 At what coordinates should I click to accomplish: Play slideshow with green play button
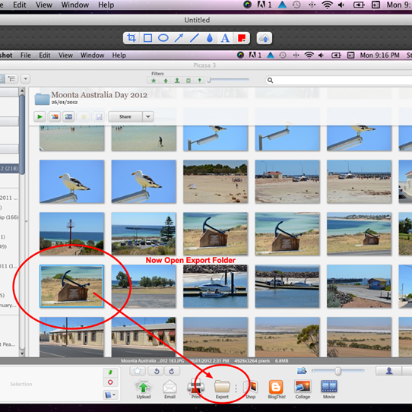point(40,116)
